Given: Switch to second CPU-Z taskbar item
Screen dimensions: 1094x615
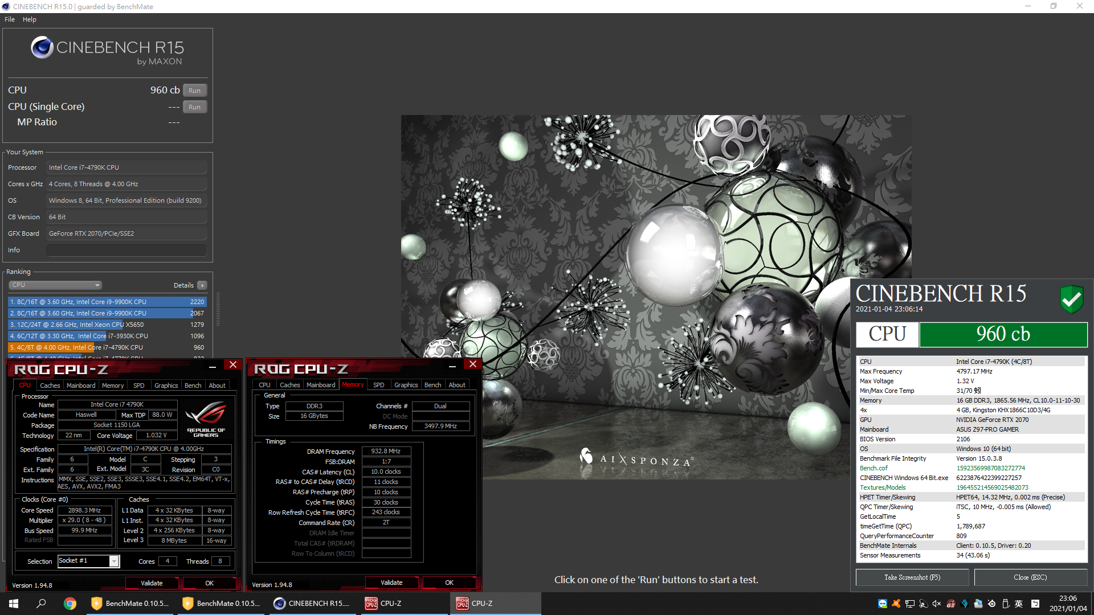Looking at the screenshot, I should click(x=495, y=604).
